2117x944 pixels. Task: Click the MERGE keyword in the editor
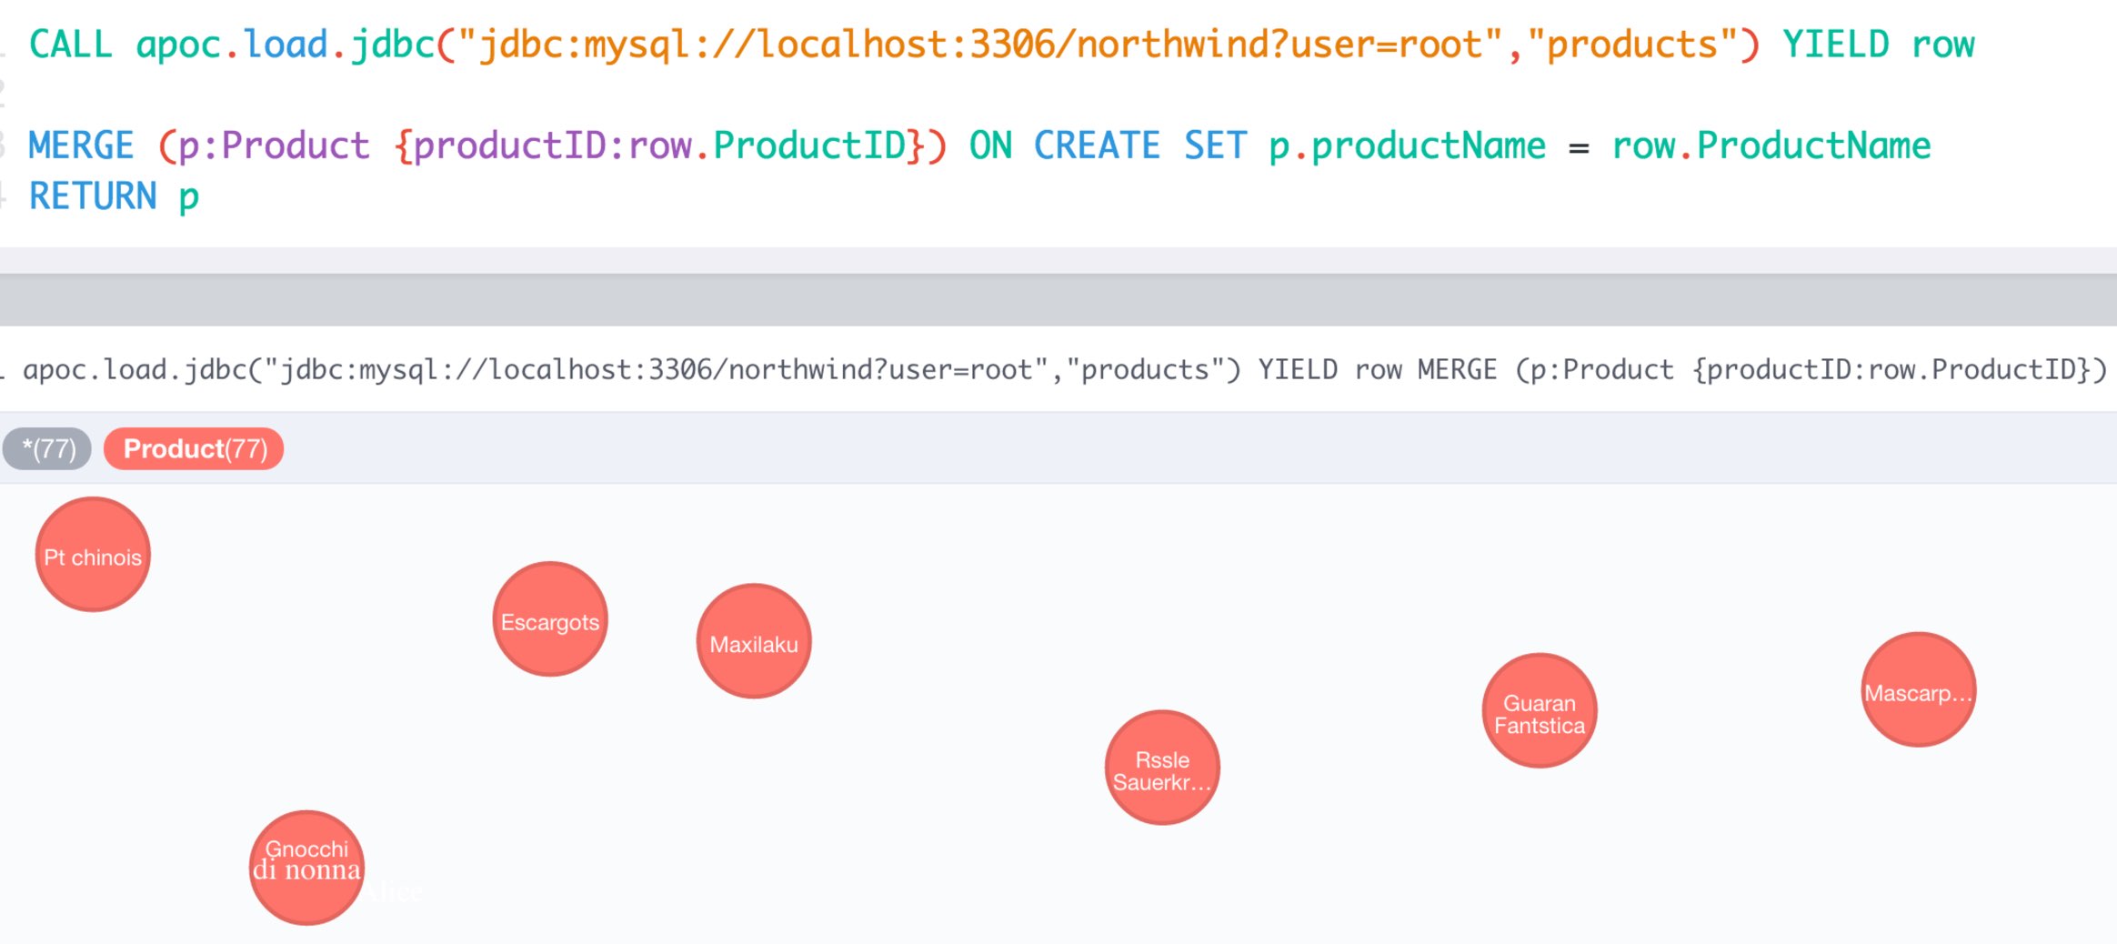point(79,144)
